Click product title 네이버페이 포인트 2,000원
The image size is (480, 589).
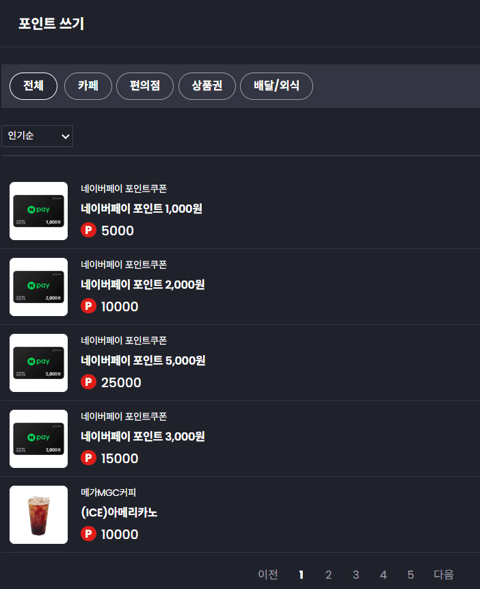143,285
